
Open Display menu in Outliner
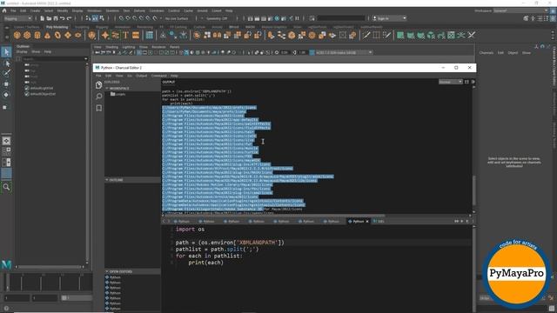coord(22,52)
